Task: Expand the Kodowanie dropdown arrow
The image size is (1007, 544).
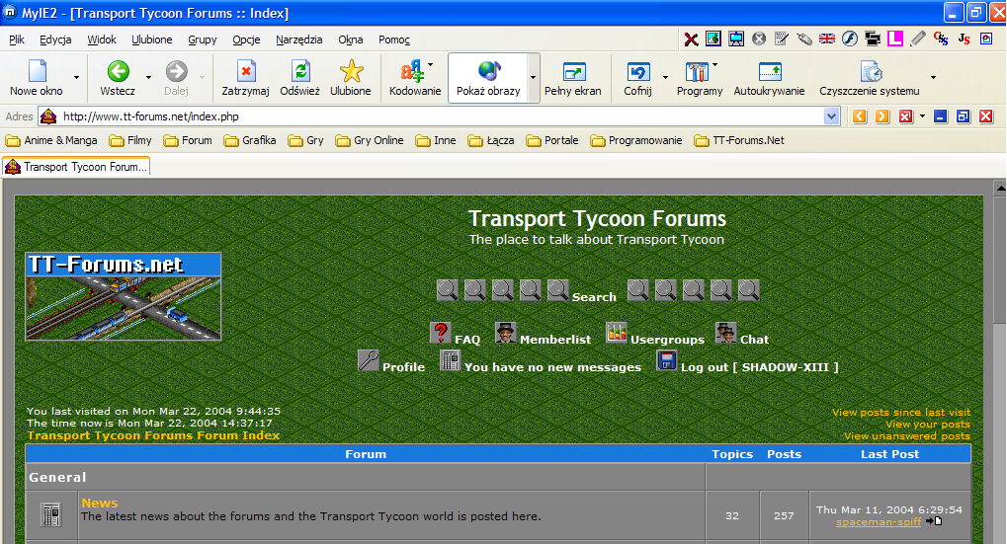Action: point(430,64)
